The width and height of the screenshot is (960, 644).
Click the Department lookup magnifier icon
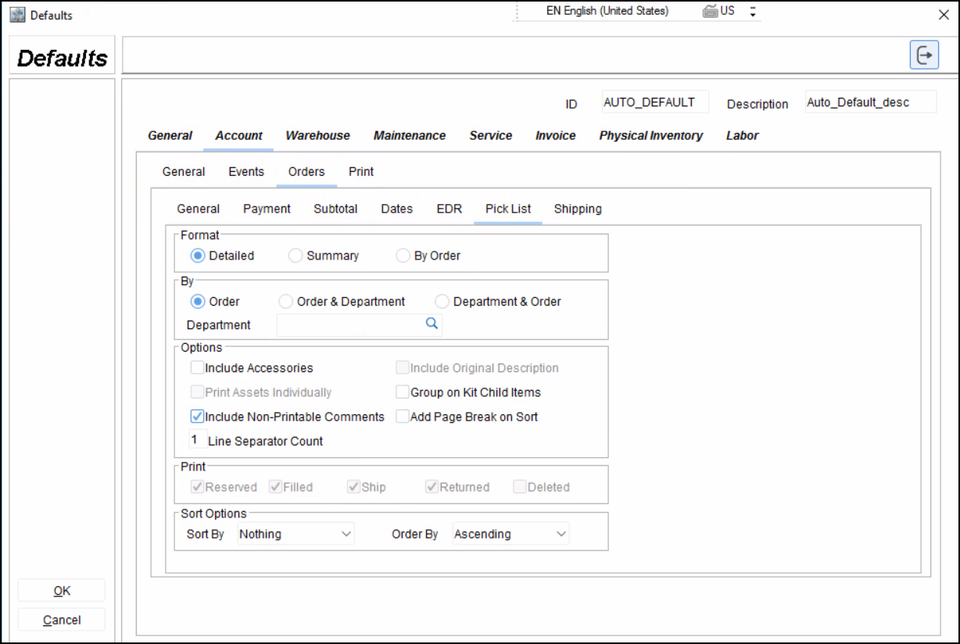(x=432, y=324)
